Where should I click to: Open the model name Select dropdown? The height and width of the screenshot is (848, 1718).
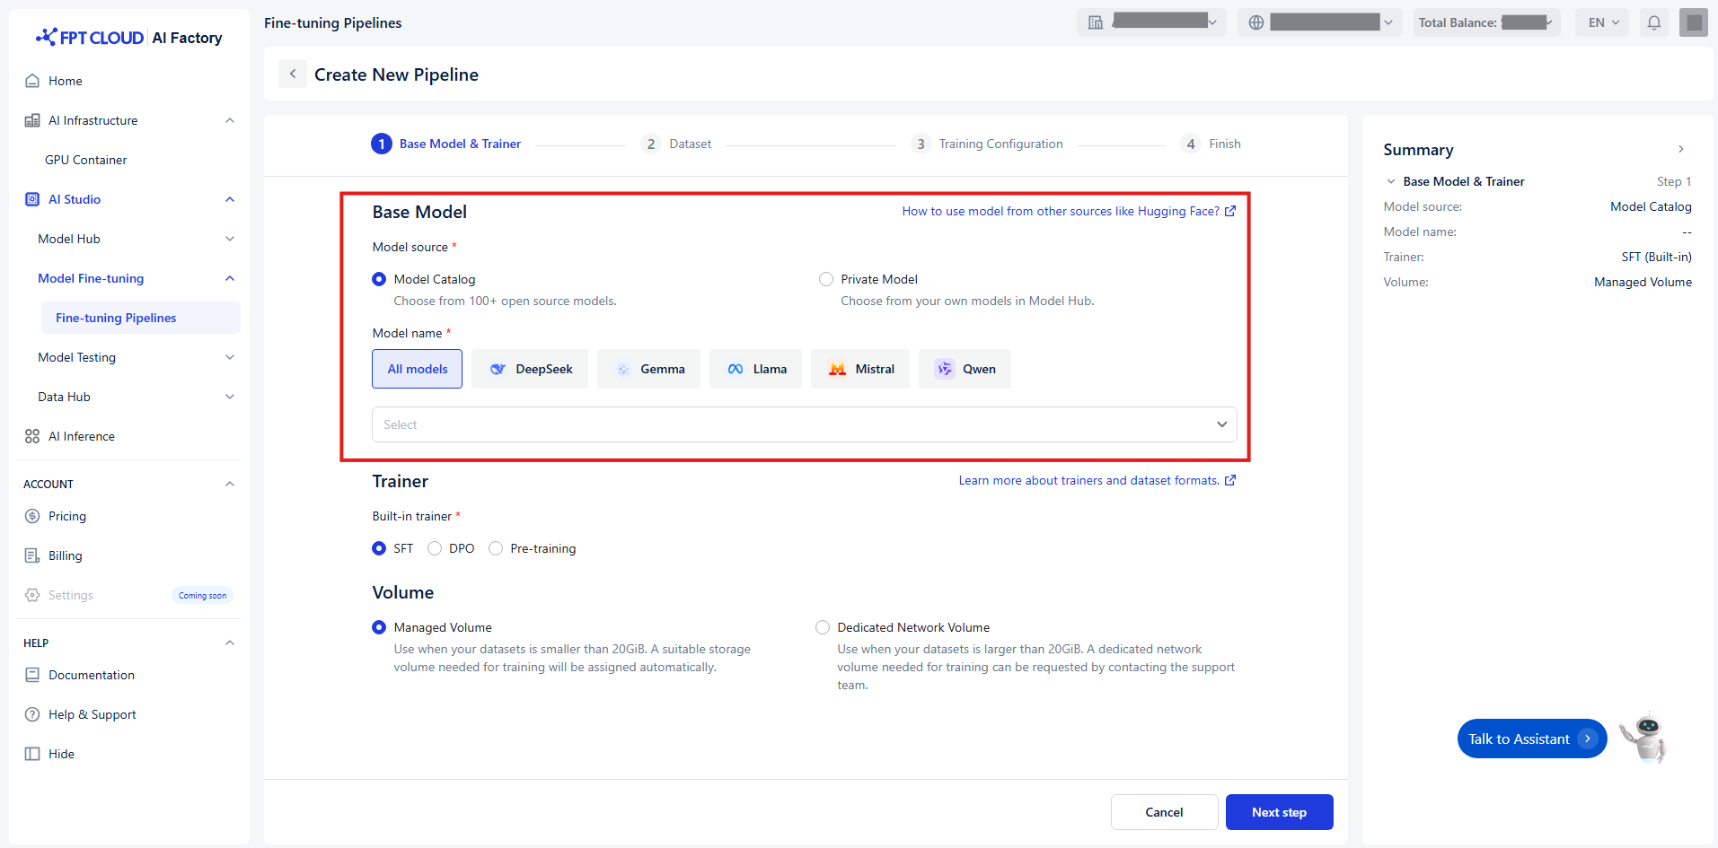coord(804,424)
